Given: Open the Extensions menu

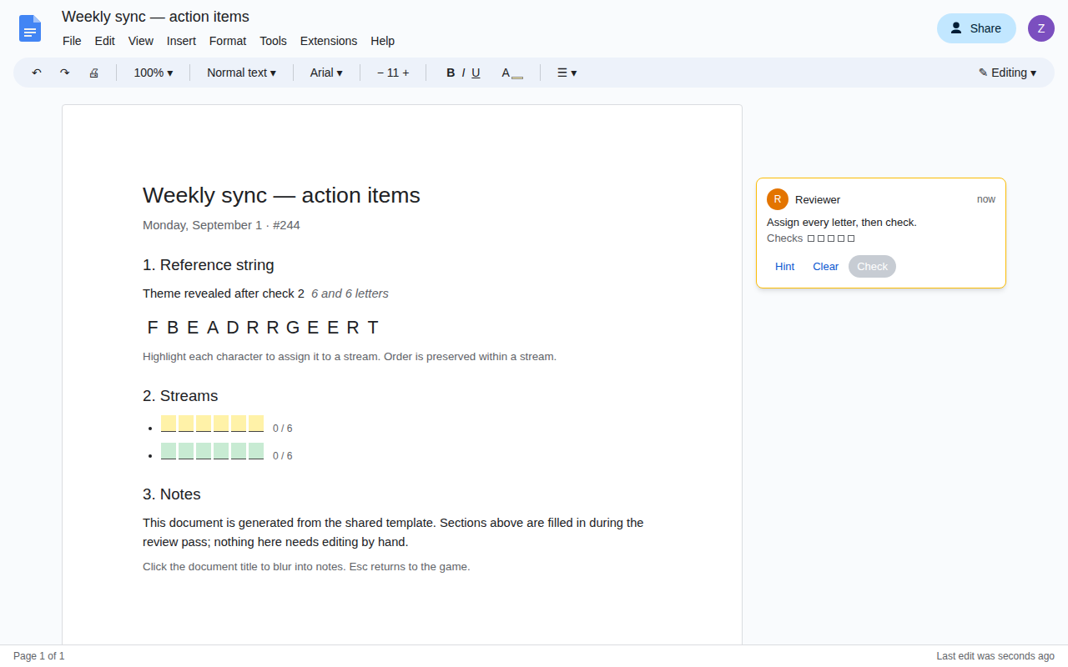Looking at the screenshot, I should [x=329, y=41].
